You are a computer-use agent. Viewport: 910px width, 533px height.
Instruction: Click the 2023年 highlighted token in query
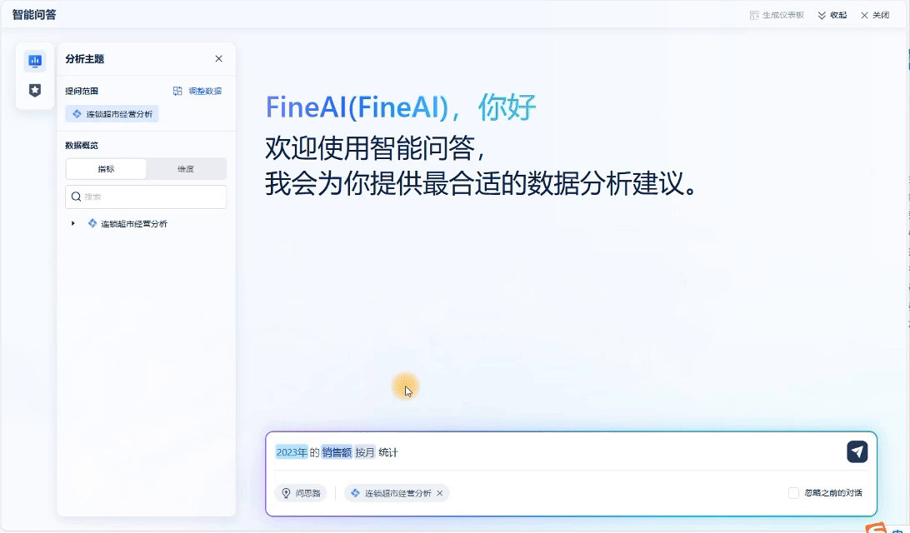coord(292,452)
